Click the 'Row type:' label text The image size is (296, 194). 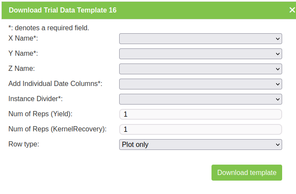(x=24, y=144)
